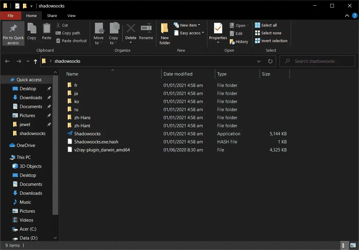Image resolution: width=359 pixels, height=250 pixels.
Task: Click Select none
Action: click(x=268, y=33)
